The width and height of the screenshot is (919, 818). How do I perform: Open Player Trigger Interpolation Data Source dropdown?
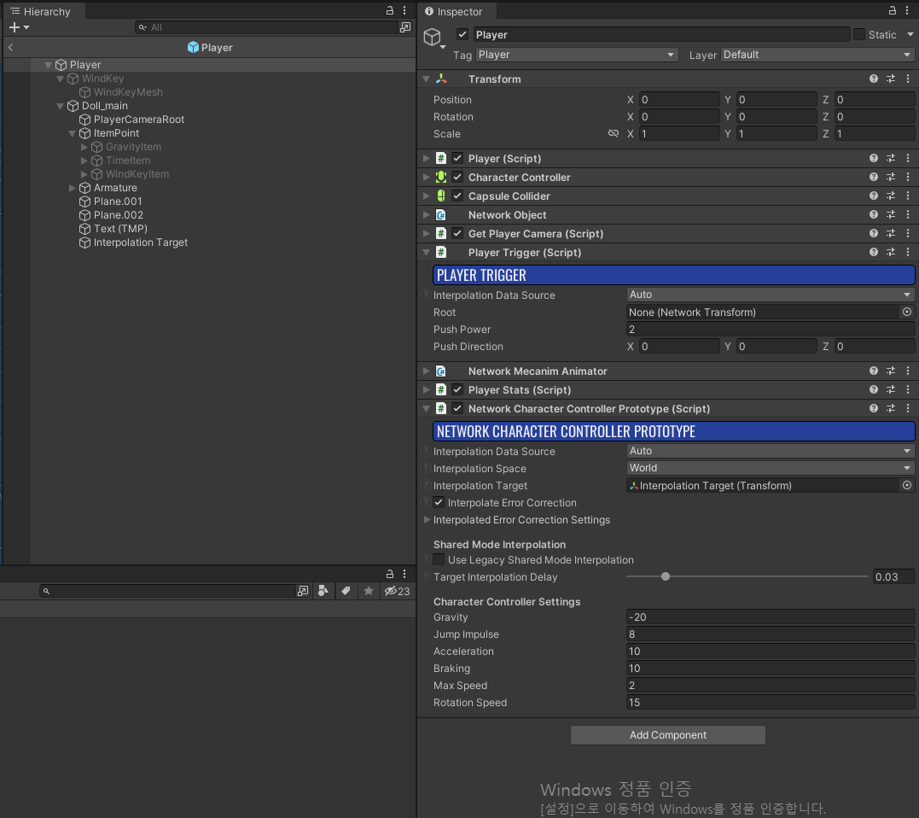coord(771,295)
